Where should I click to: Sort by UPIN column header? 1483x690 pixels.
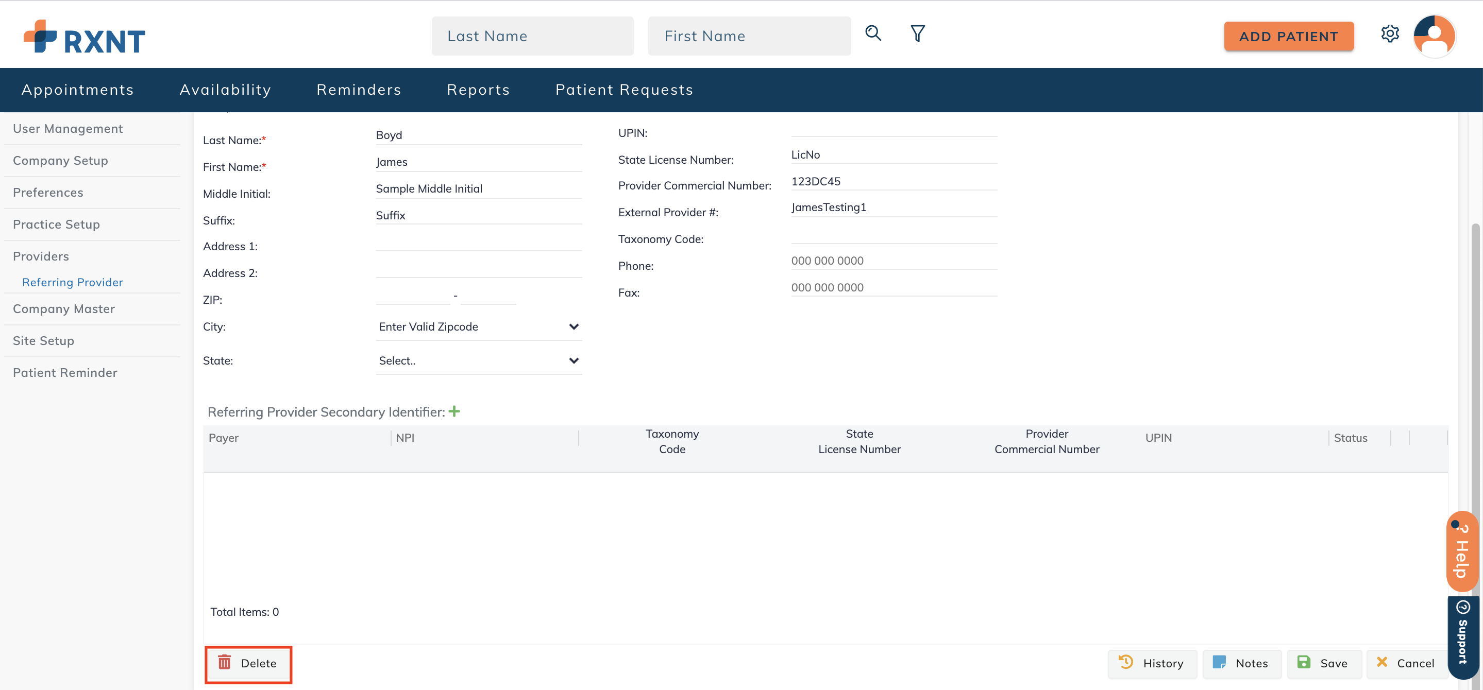(1158, 438)
